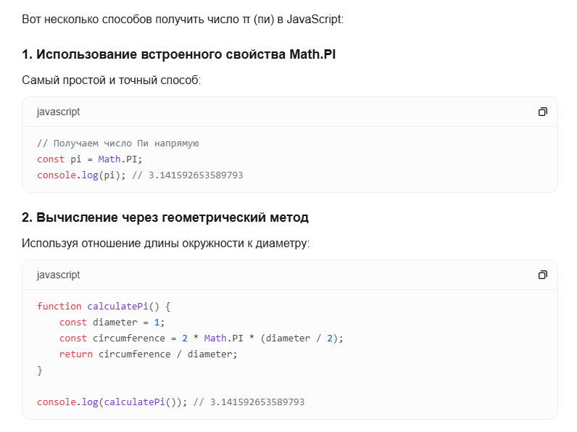Click the 'calculatePi' name in function declaration
The width and height of the screenshot is (577, 432).
117,306
